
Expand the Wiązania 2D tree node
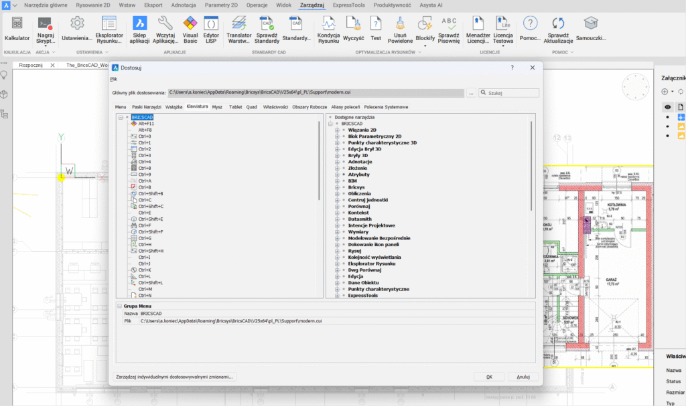[x=337, y=130]
